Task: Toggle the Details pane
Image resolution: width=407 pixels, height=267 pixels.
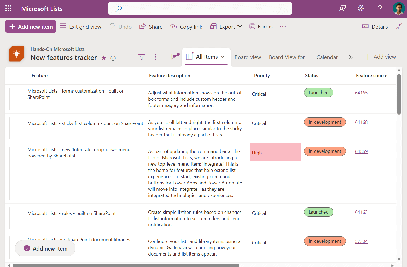Action: (375, 27)
